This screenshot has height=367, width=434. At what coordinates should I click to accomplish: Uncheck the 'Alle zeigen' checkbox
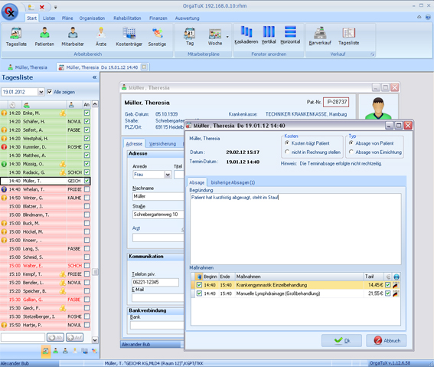tap(50, 92)
